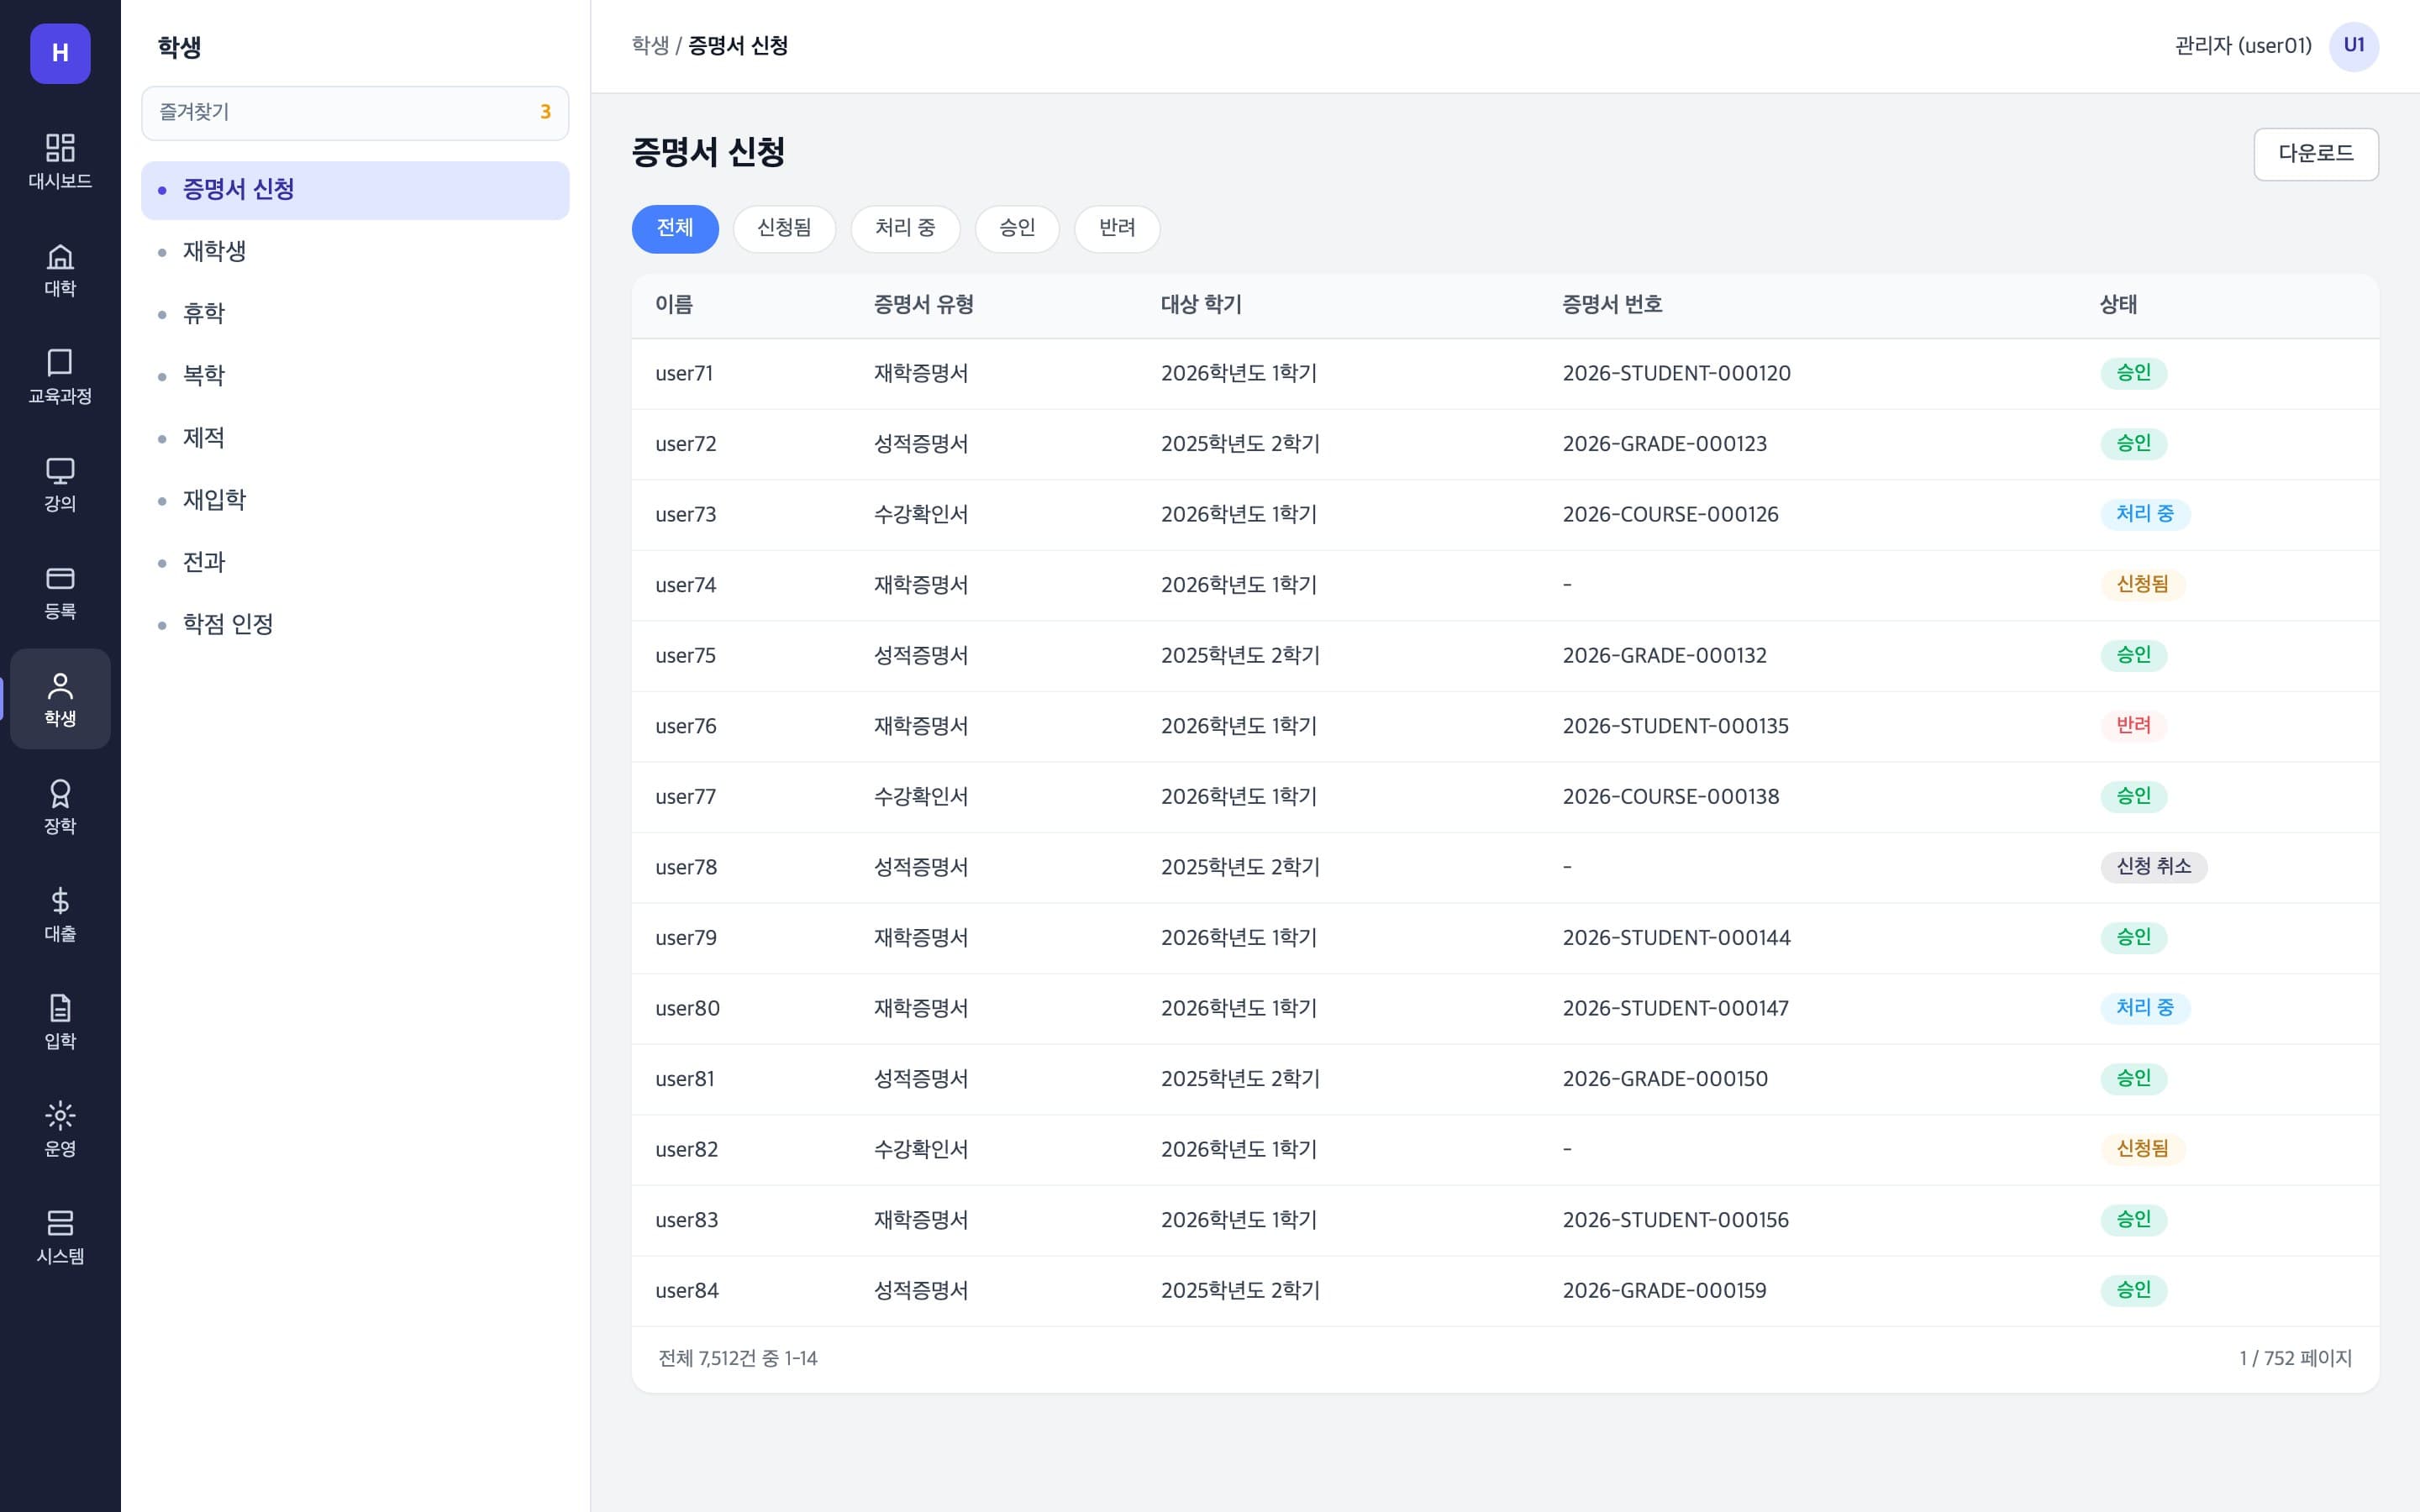The image size is (2420, 1512).
Task: Open 재입학 menu item
Action: click(x=355, y=500)
